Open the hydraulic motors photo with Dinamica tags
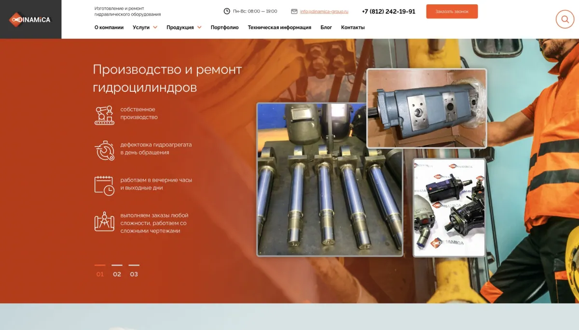Image resolution: width=579 pixels, height=330 pixels. click(x=449, y=208)
